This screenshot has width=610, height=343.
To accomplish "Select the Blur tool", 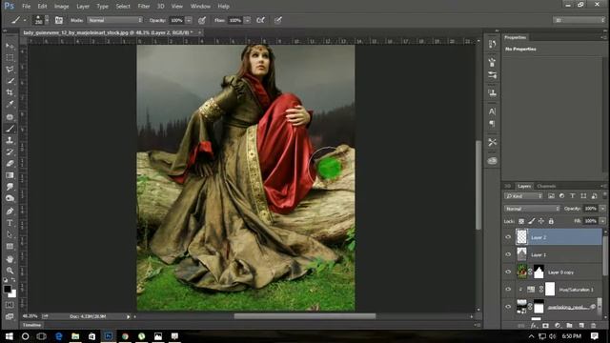I will coord(10,187).
